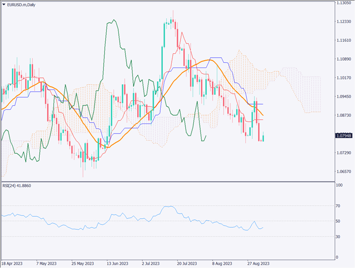The width and height of the screenshot is (355, 268).
Task: Click the RSI 30 oversold level label
Action: point(339,237)
